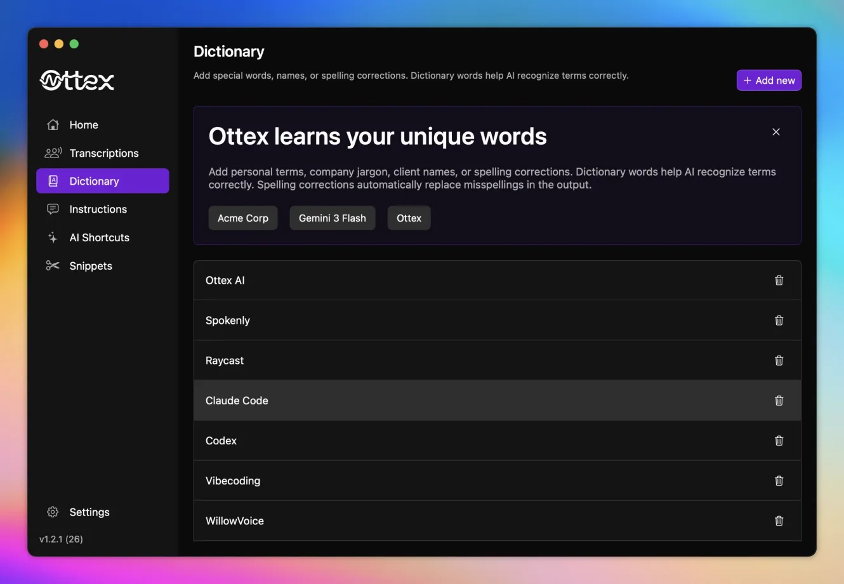This screenshot has height=584, width=844.
Task: Open Instructions via its speech bubble icon
Action: click(x=53, y=209)
